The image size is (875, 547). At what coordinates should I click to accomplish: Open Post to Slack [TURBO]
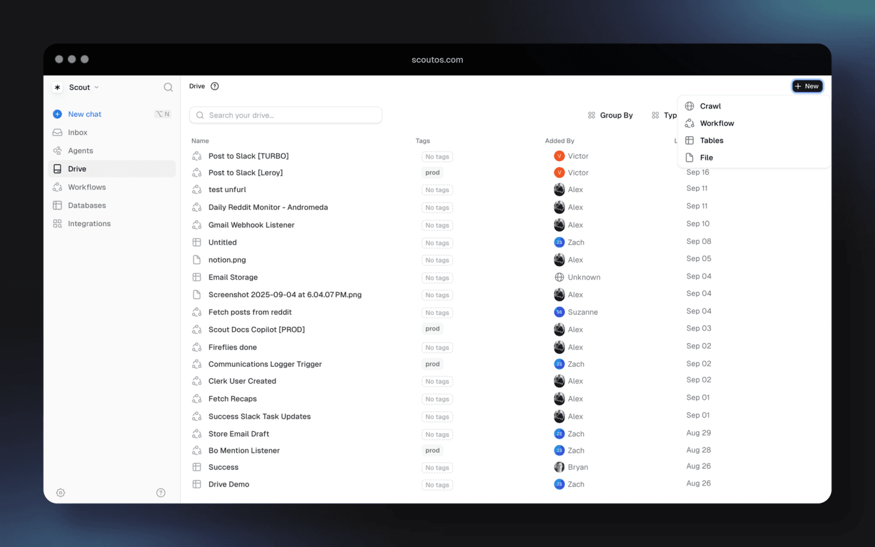click(x=249, y=156)
